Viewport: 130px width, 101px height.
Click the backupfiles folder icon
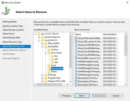45,46
